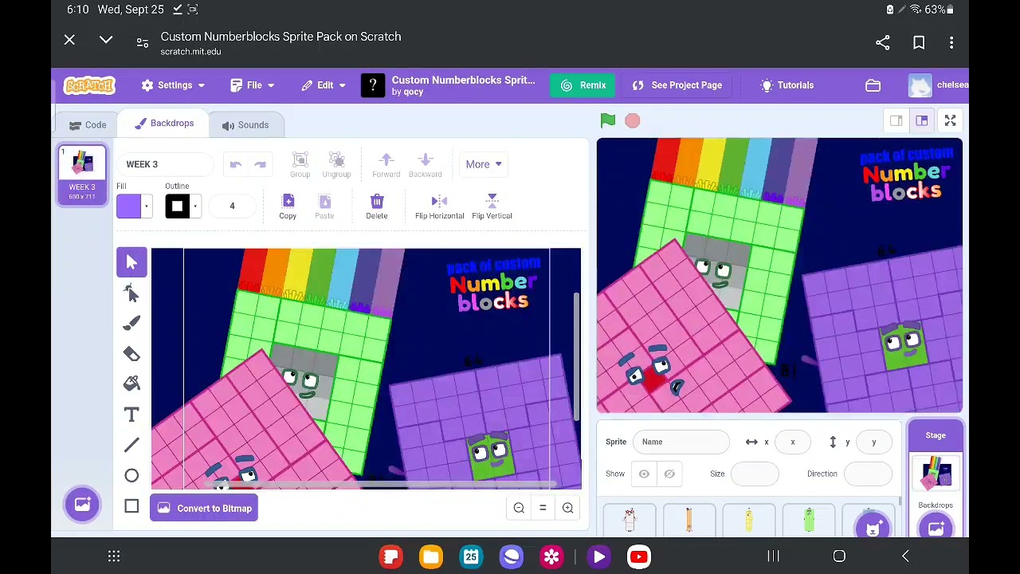Switch to small stage layout

click(896, 120)
